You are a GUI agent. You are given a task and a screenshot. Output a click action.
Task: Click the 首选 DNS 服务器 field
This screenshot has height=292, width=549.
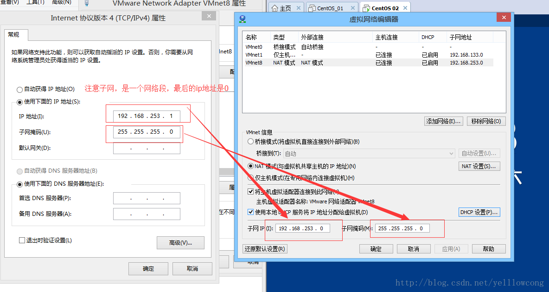tap(147, 198)
